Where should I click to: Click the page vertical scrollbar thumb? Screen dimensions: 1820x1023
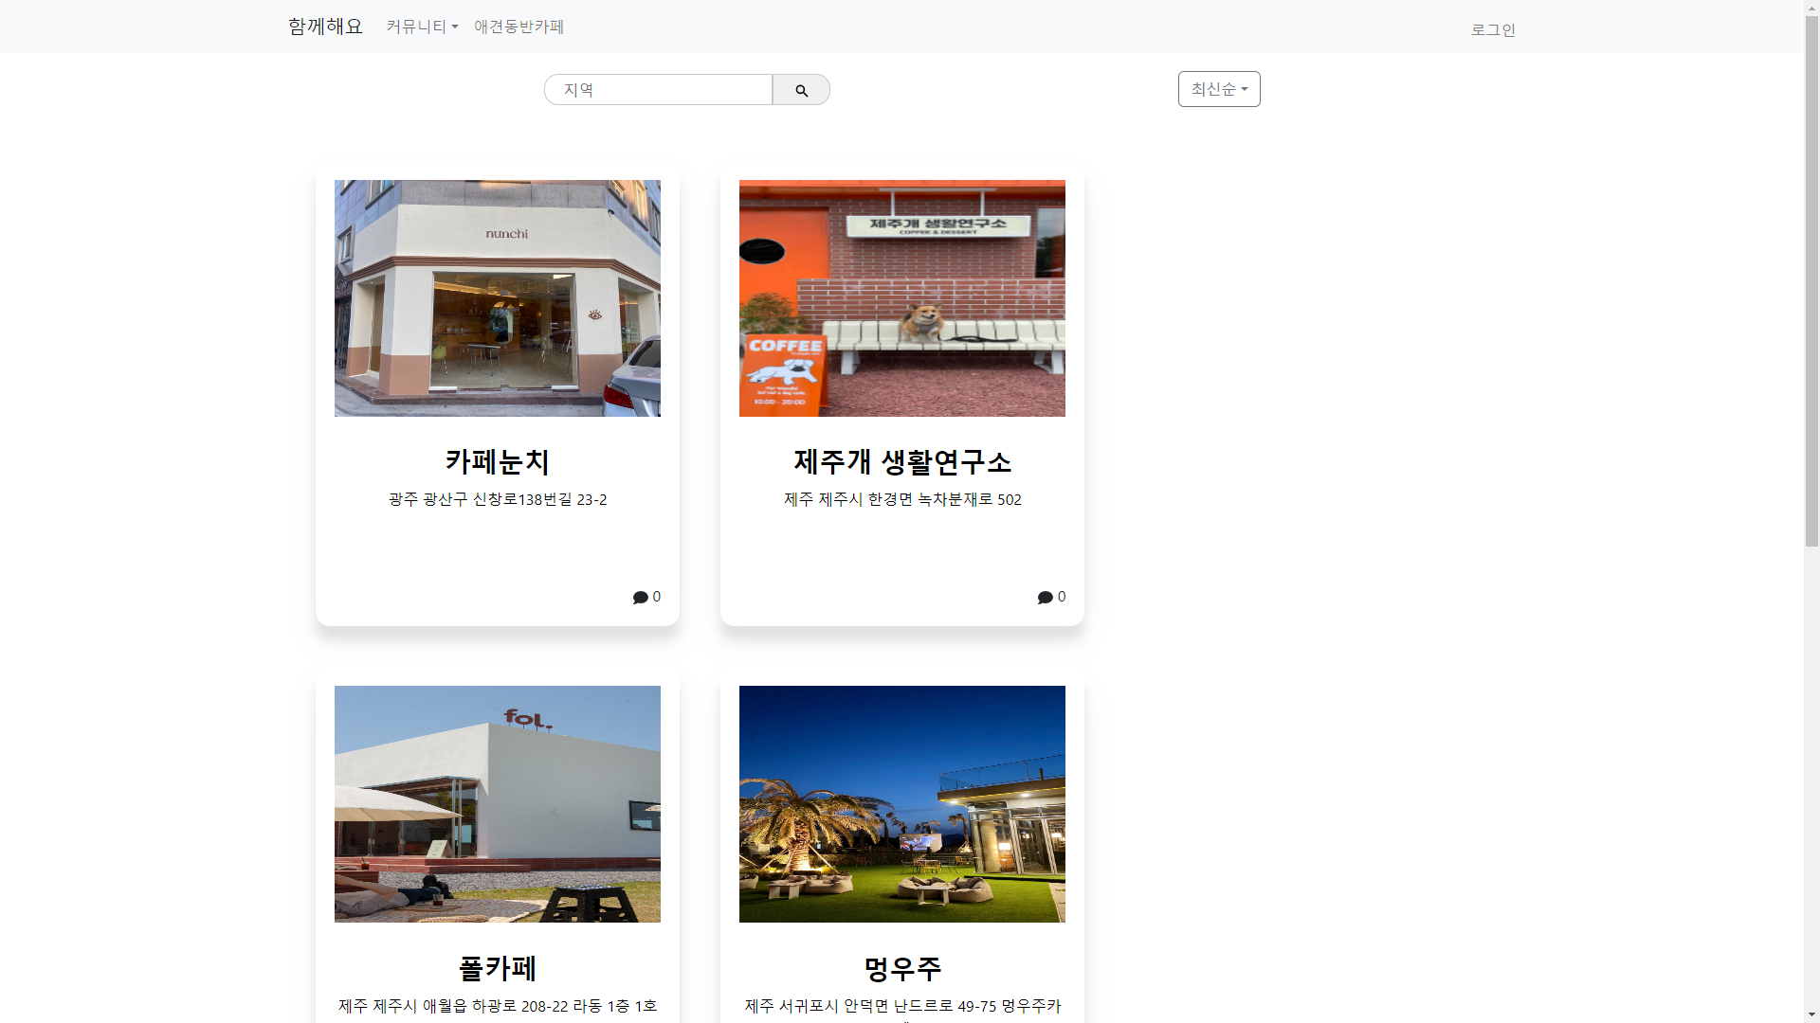pyautogui.click(x=1811, y=279)
